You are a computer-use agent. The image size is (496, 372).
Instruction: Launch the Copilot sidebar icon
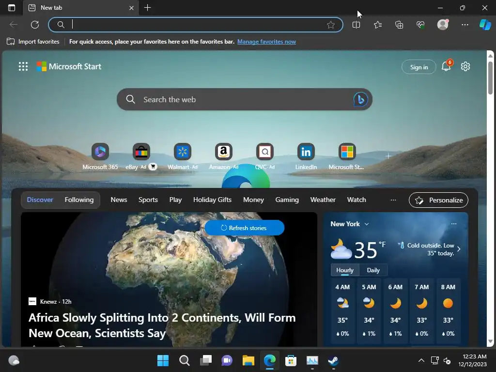tap(485, 25)
